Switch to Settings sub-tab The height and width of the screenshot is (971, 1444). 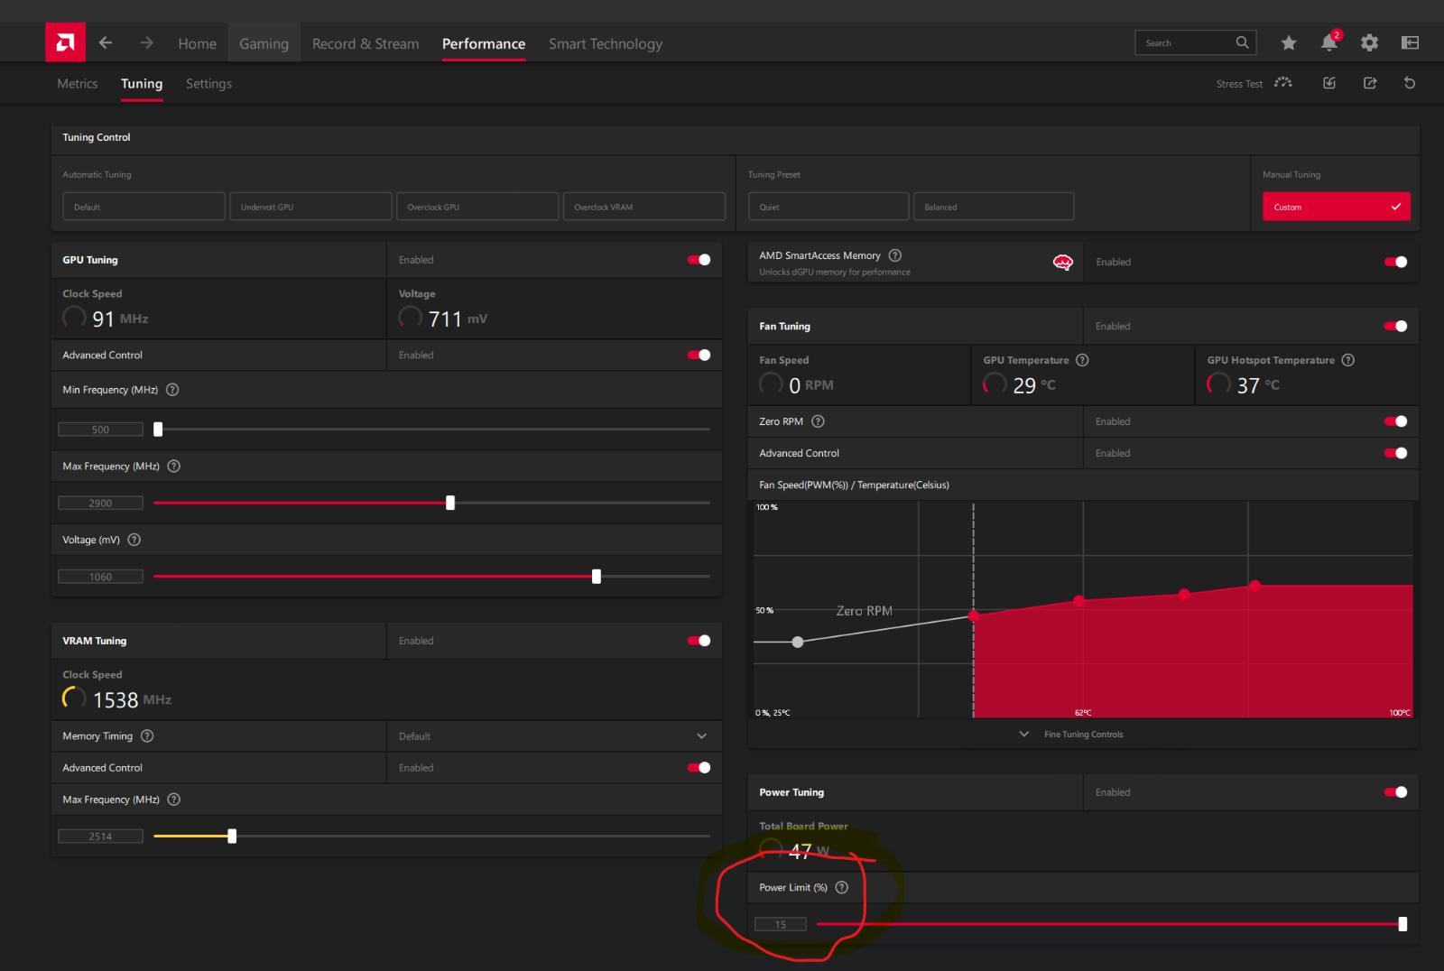208,83
